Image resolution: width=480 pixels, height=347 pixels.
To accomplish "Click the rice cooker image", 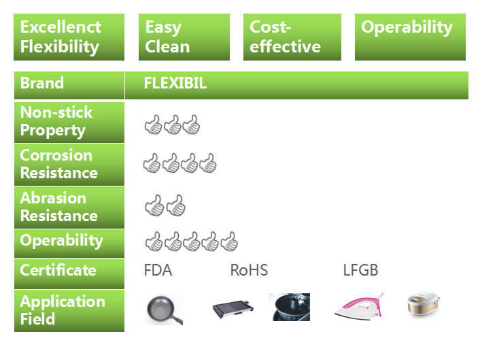I will click(x=424, y=304).
